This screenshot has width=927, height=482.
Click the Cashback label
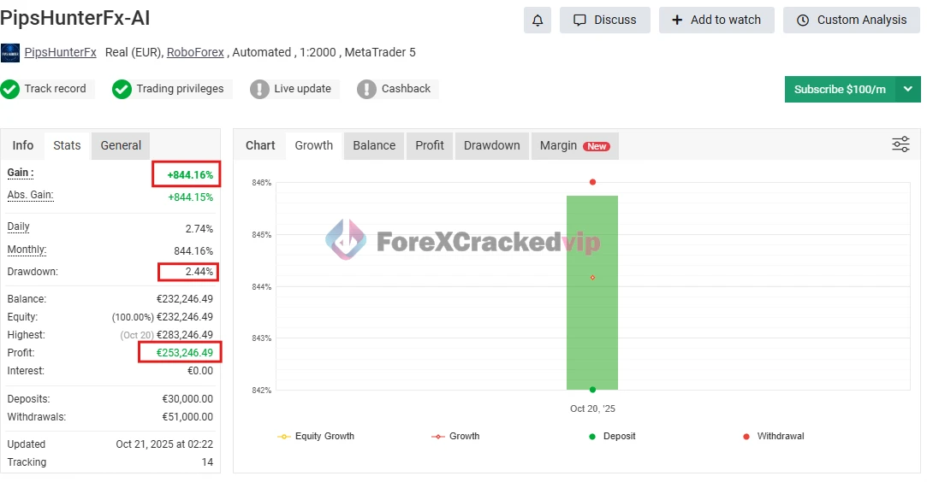406,89
